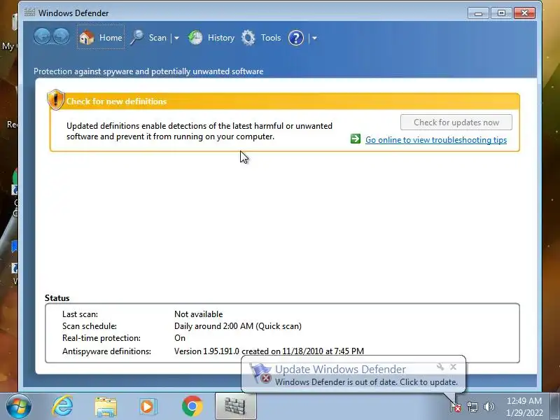Open the balloon notification wrench settings
The image size is (560, 420).
[440, 367]
